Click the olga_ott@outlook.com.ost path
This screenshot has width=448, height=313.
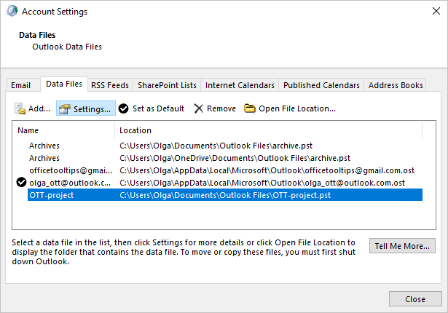pos(262,183)
